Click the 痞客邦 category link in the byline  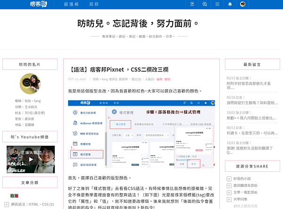(123, 79)
